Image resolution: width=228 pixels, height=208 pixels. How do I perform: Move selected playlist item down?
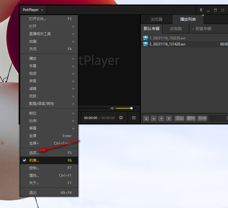pyautogui.click(x=161, y=118)
